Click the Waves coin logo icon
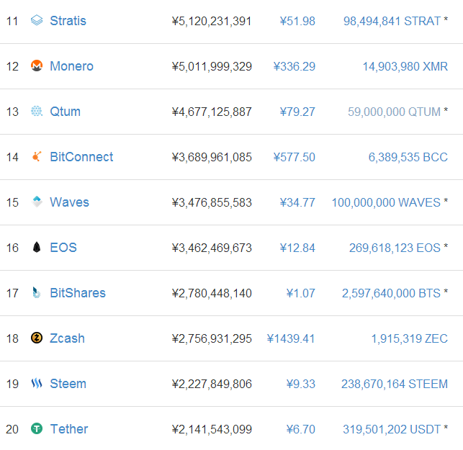463x450 pixels. tap(37, 202)
